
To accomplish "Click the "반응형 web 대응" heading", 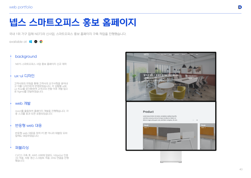I will point(28,125).
